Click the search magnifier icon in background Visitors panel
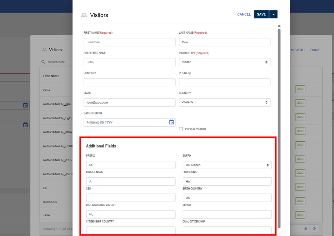Screen dimensions: 334x236 (x=43, y=62)
